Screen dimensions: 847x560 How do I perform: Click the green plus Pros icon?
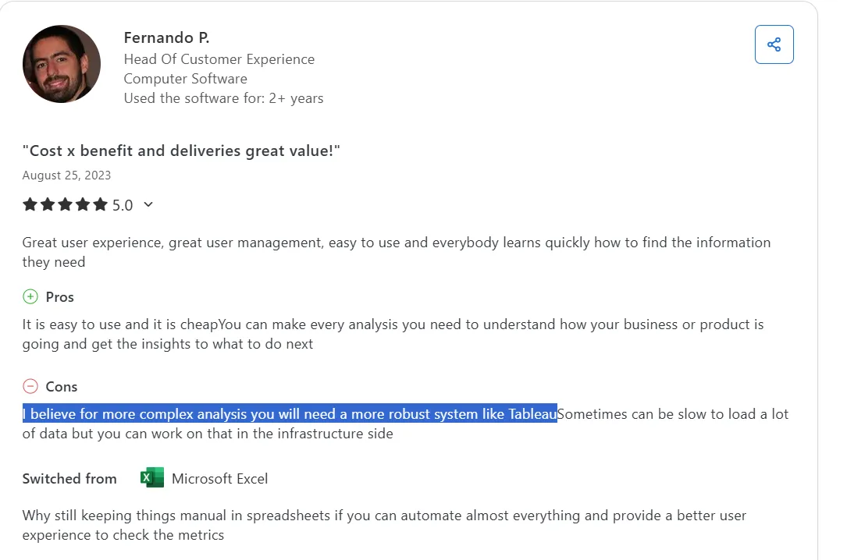coord(30,296)
